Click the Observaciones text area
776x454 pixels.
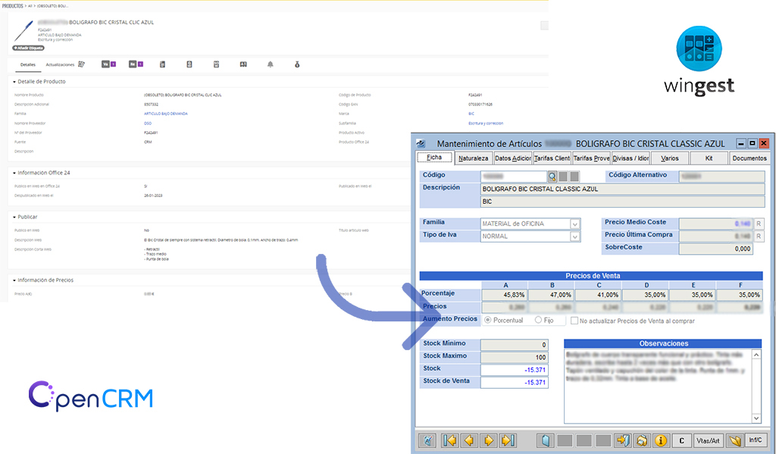[658, 387]
